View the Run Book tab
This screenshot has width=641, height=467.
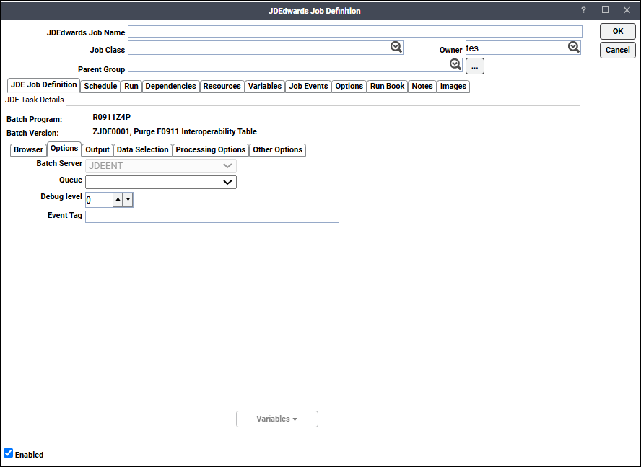pos(388,87)
